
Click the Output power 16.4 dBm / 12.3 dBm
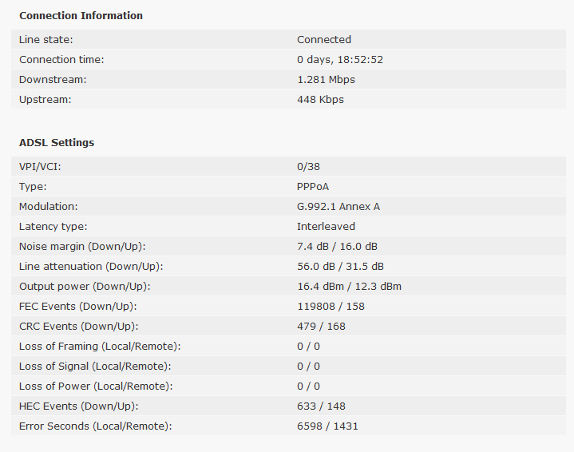click(349, 287)
